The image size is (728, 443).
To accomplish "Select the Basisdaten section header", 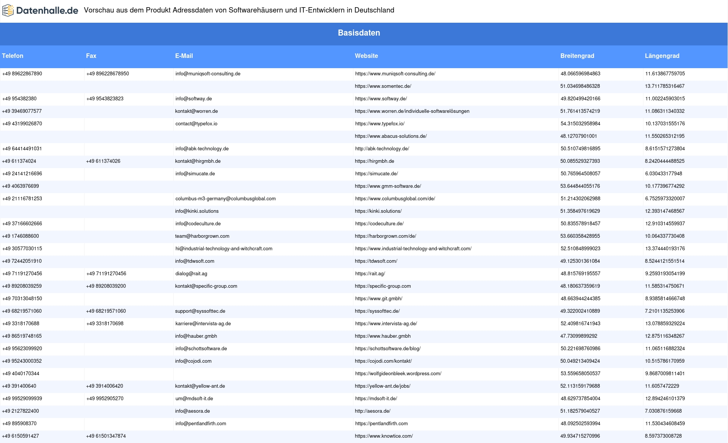I will [359, 33].
